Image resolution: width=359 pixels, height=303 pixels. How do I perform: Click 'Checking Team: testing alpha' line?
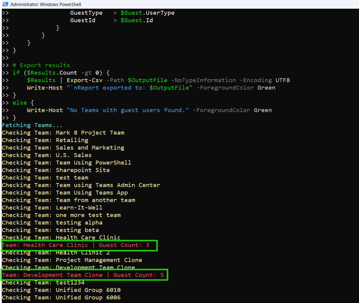click(x=52, y=223)
